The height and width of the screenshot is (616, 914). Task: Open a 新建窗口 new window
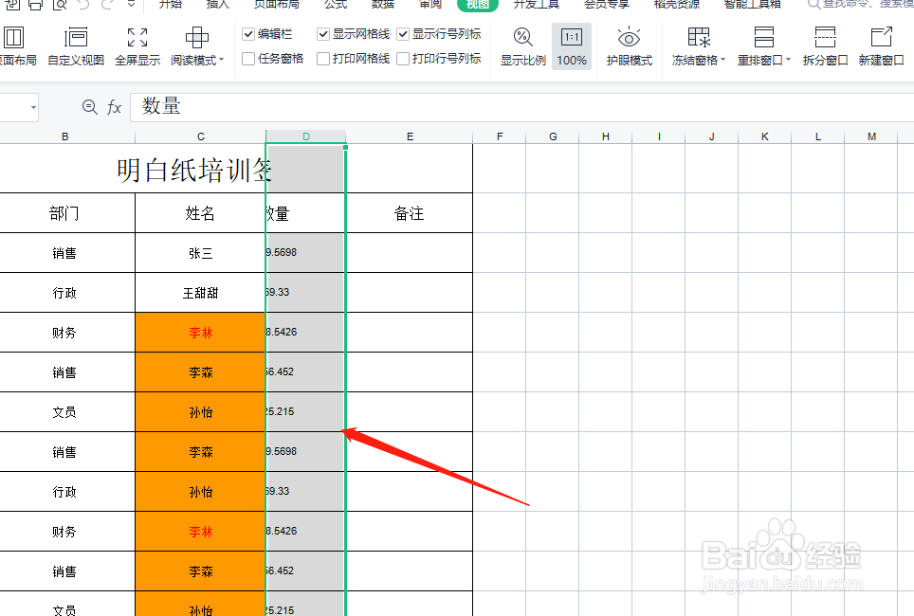[881, 46]
